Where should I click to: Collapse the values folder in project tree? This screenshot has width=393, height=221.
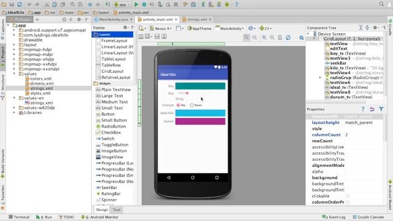pos(14,74)
